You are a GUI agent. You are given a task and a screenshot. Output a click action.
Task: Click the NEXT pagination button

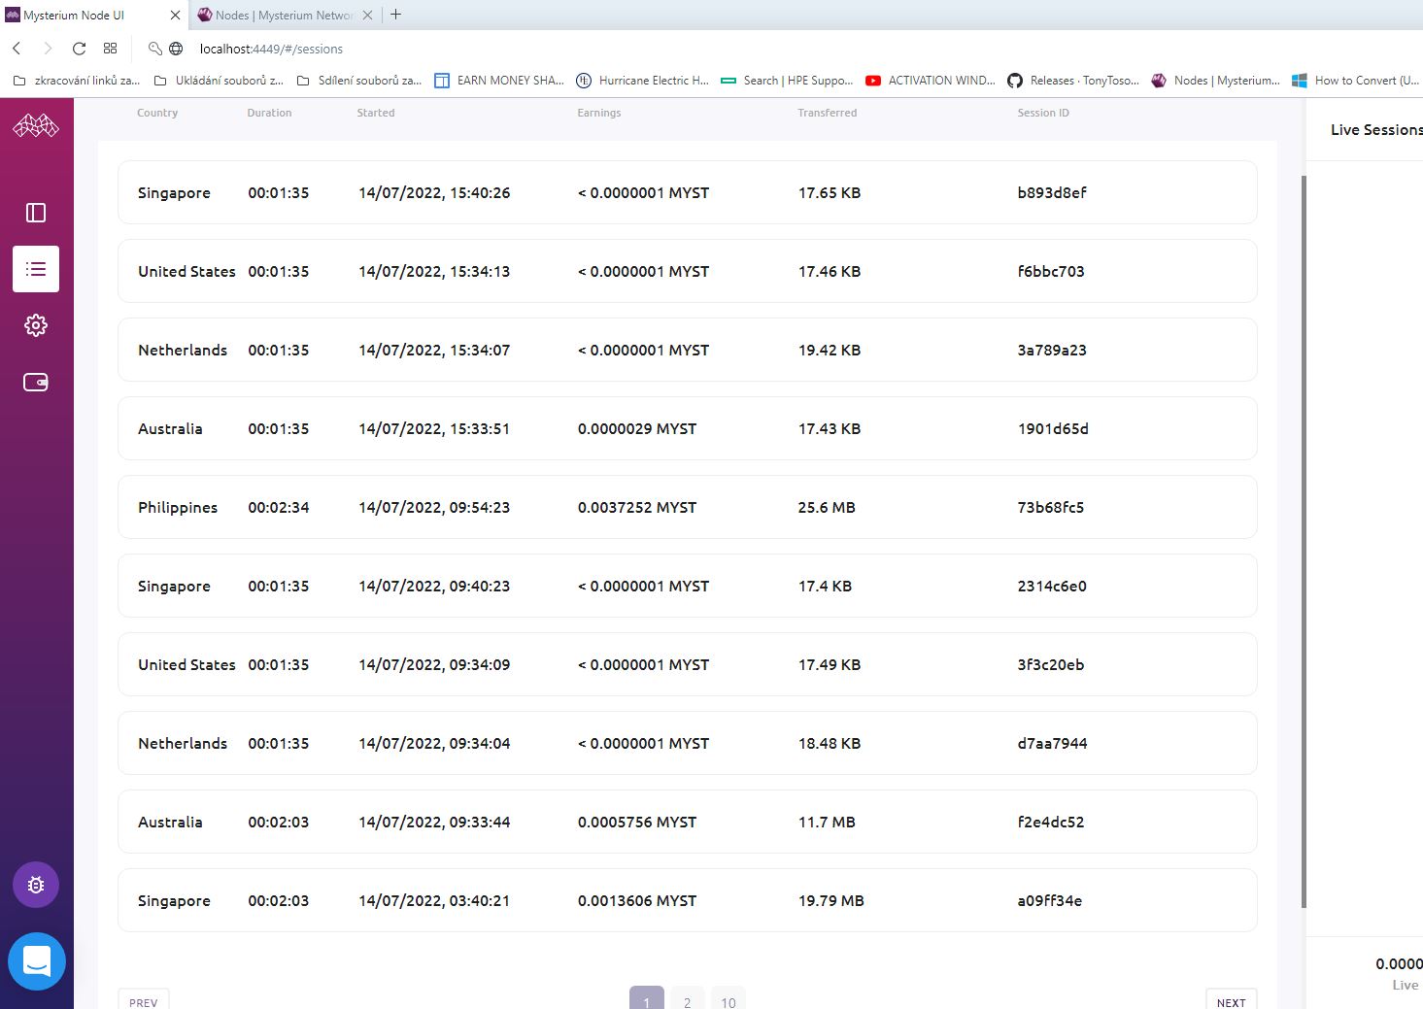1231,1000
